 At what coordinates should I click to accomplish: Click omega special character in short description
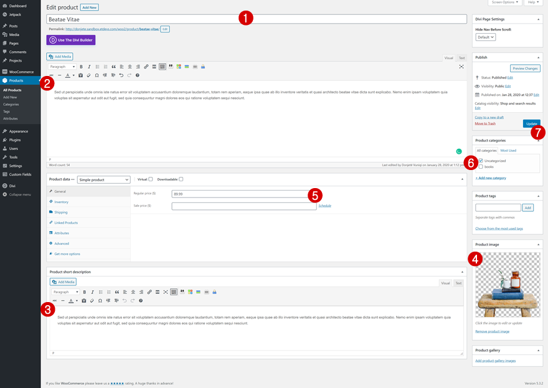pos(100,301)
